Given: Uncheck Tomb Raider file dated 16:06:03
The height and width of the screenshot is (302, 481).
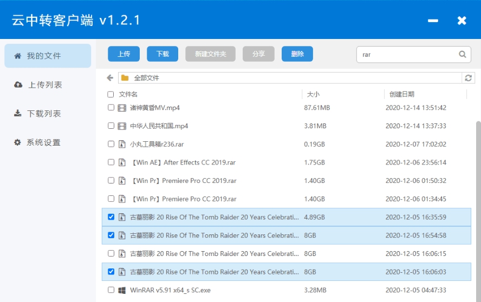Looking at the screenshot, I should 111,272.
